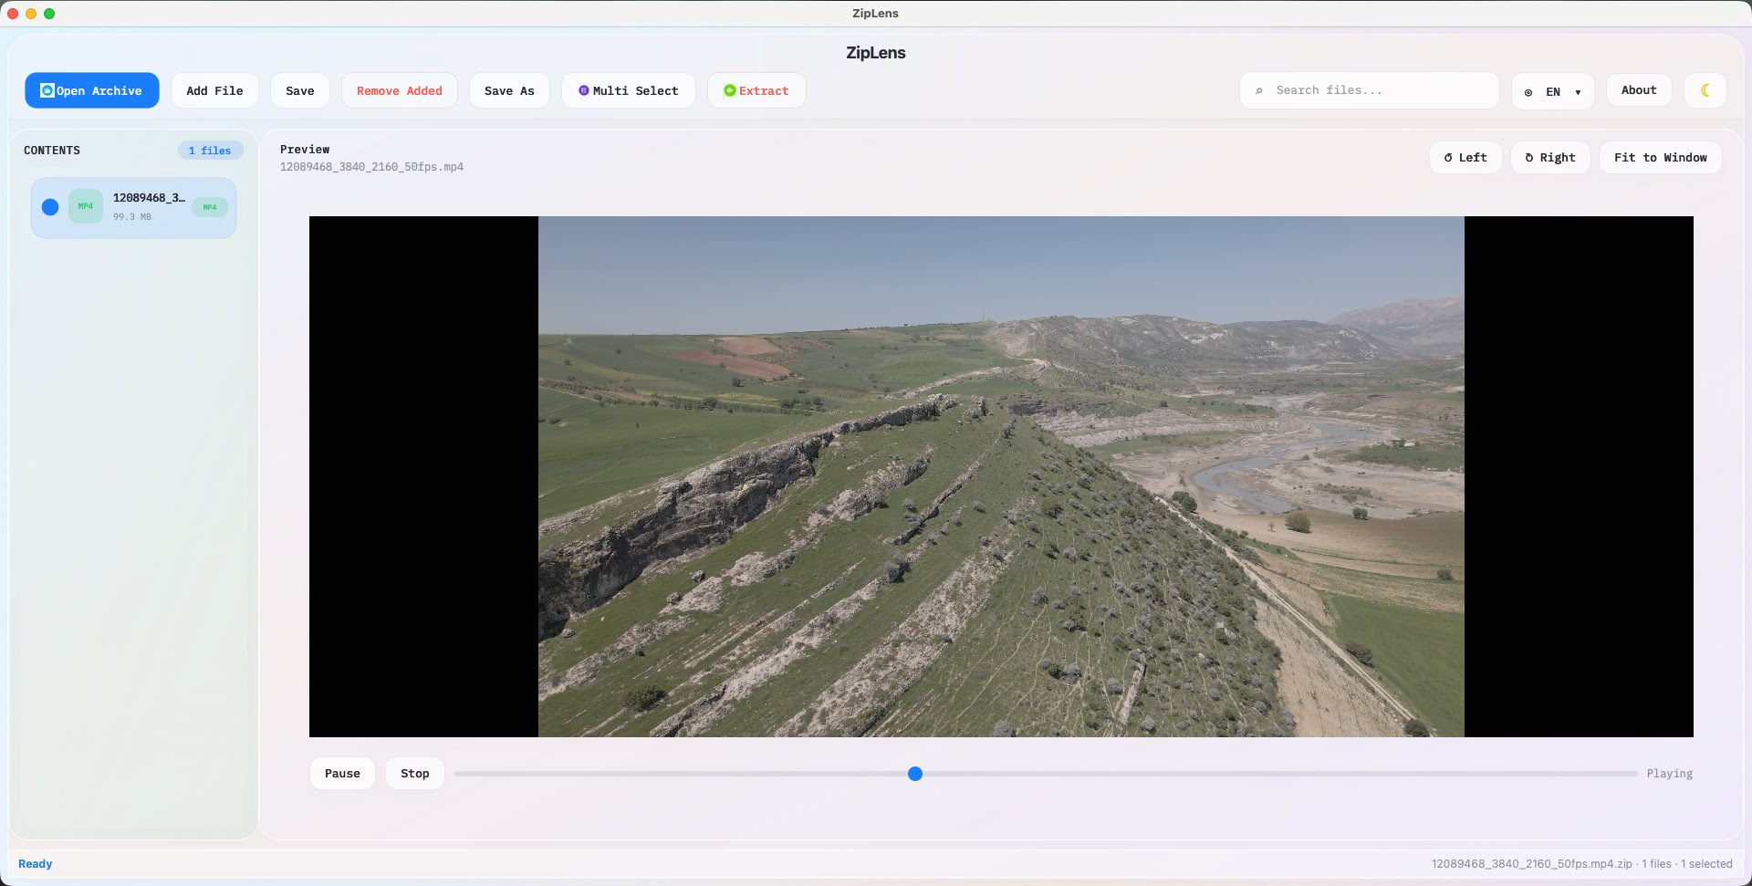
Task: Rotate preview Left
Action: [1465, 157]
